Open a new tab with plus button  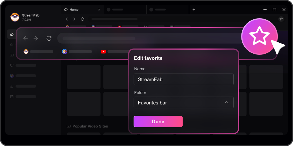194,10
